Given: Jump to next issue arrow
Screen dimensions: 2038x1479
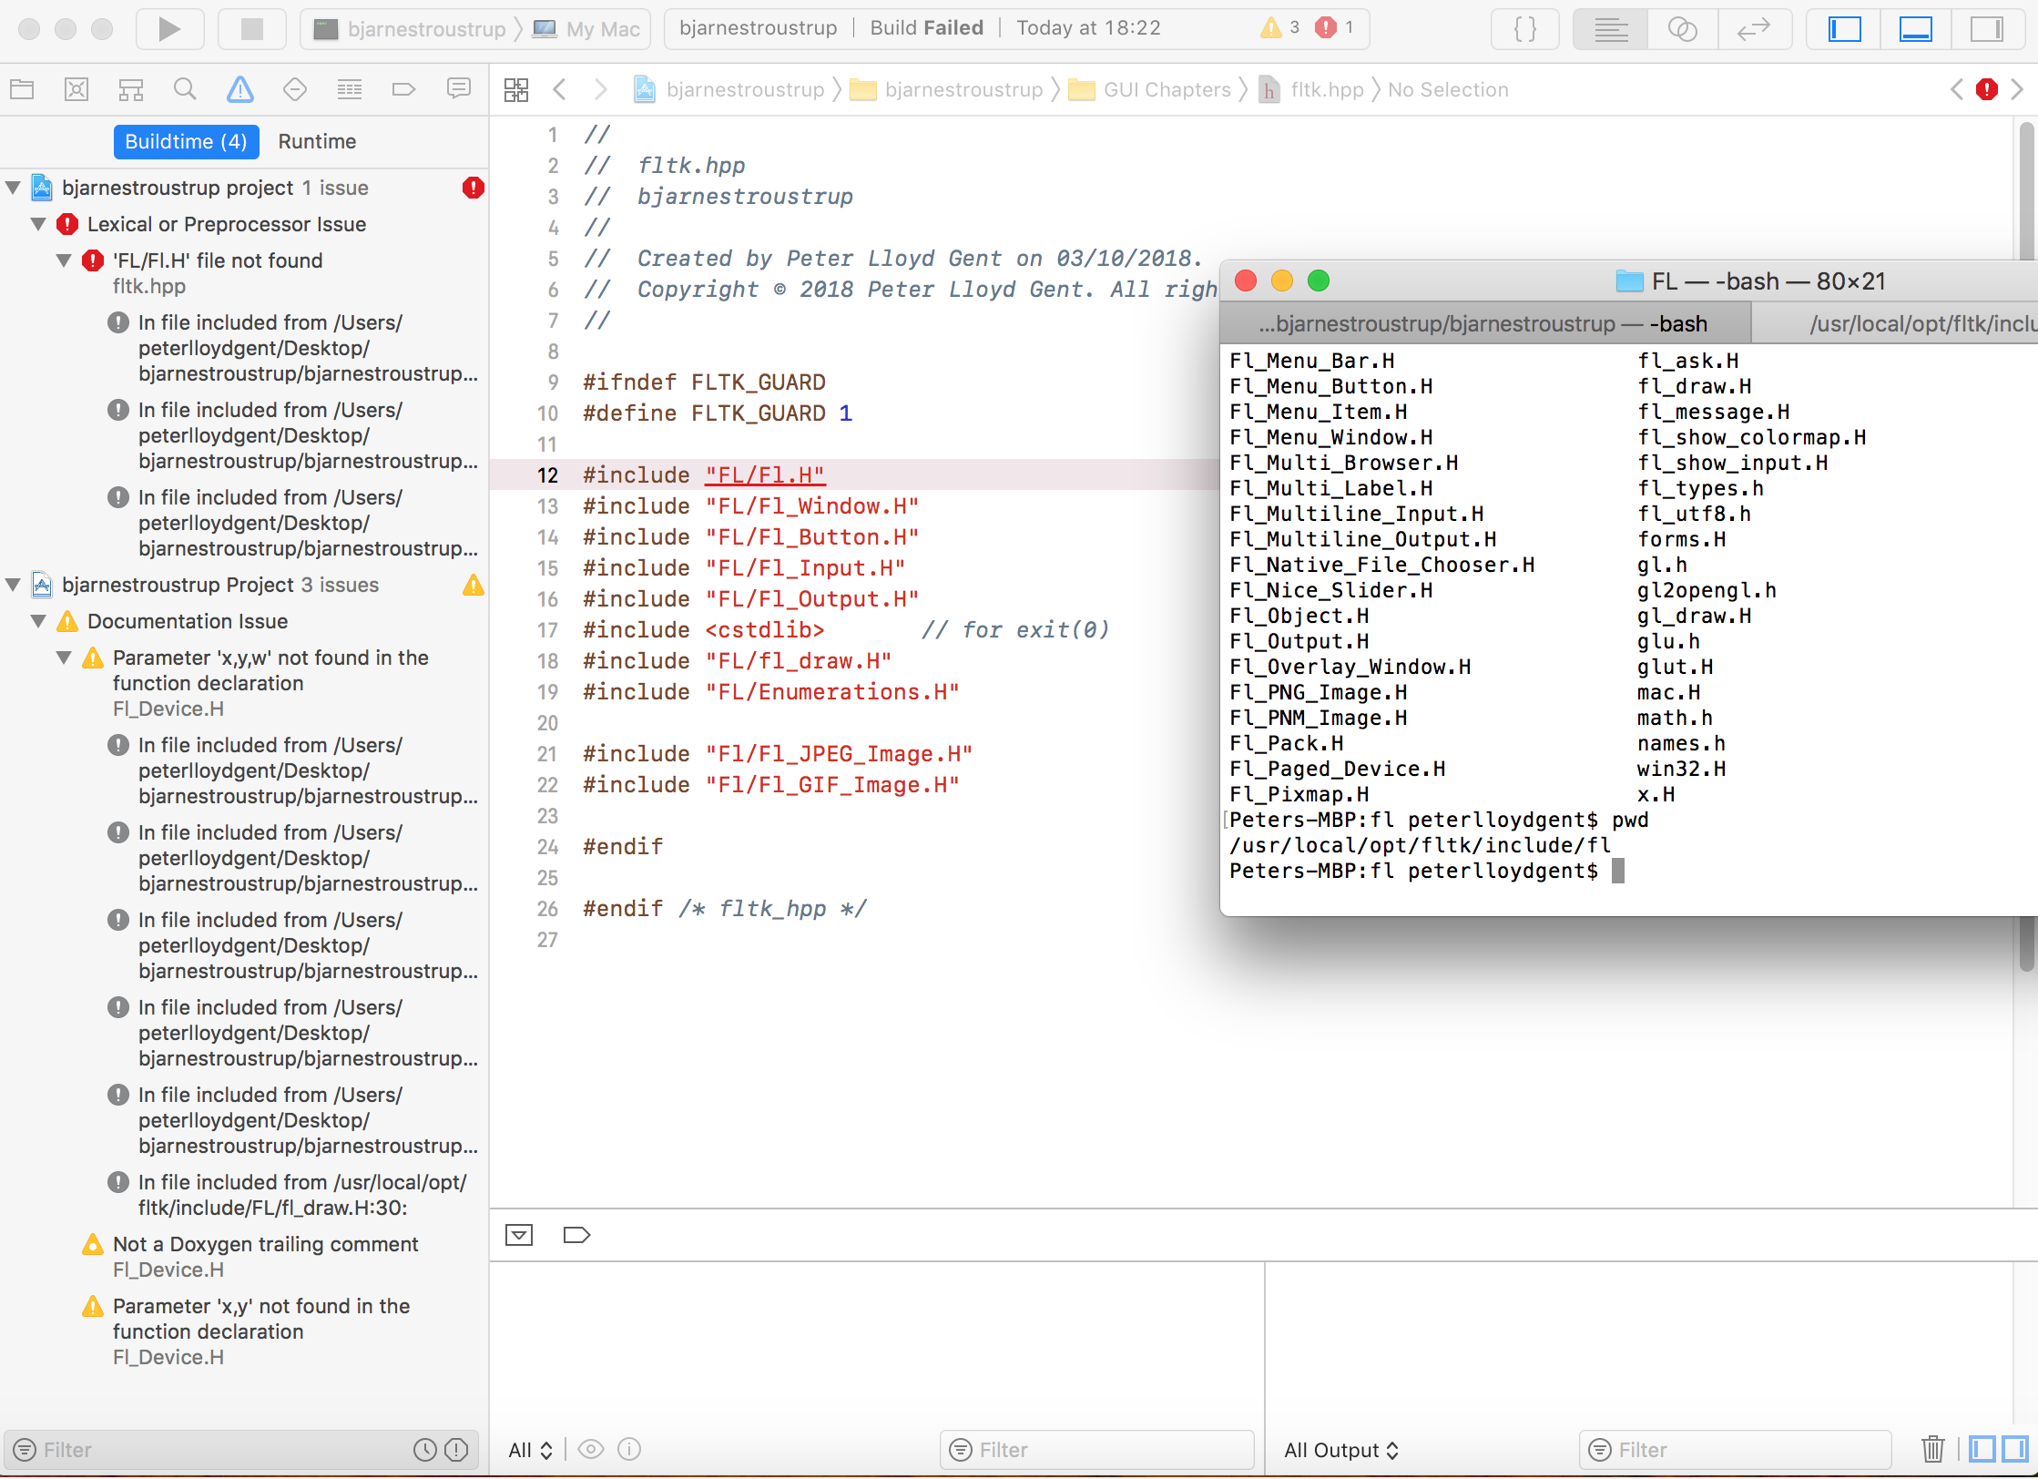Looking at the screenshot, I should (x=2017, y=89).
